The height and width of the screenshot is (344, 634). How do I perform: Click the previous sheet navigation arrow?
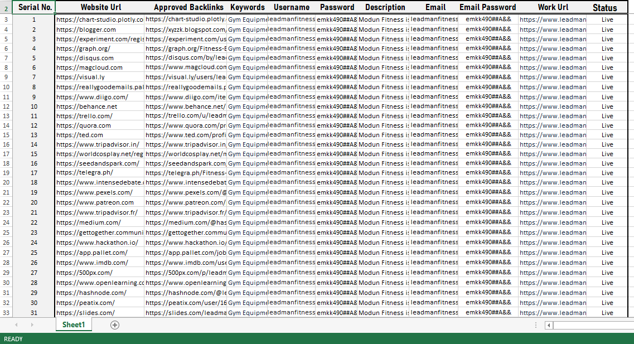pyautogui.click(x=16, y=325)
